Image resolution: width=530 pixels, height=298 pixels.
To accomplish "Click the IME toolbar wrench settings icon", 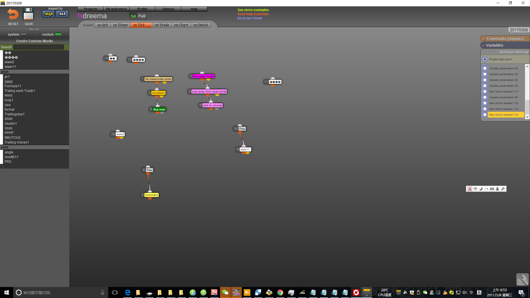I will tap(503, 189).
